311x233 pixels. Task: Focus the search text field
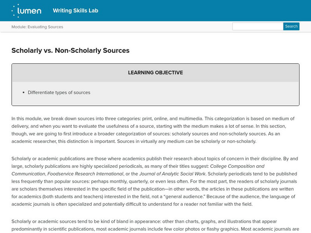click(257, 26)
